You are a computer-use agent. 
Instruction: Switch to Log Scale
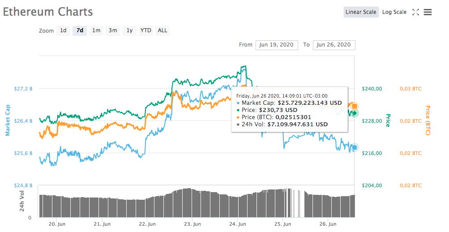point(394,12)
